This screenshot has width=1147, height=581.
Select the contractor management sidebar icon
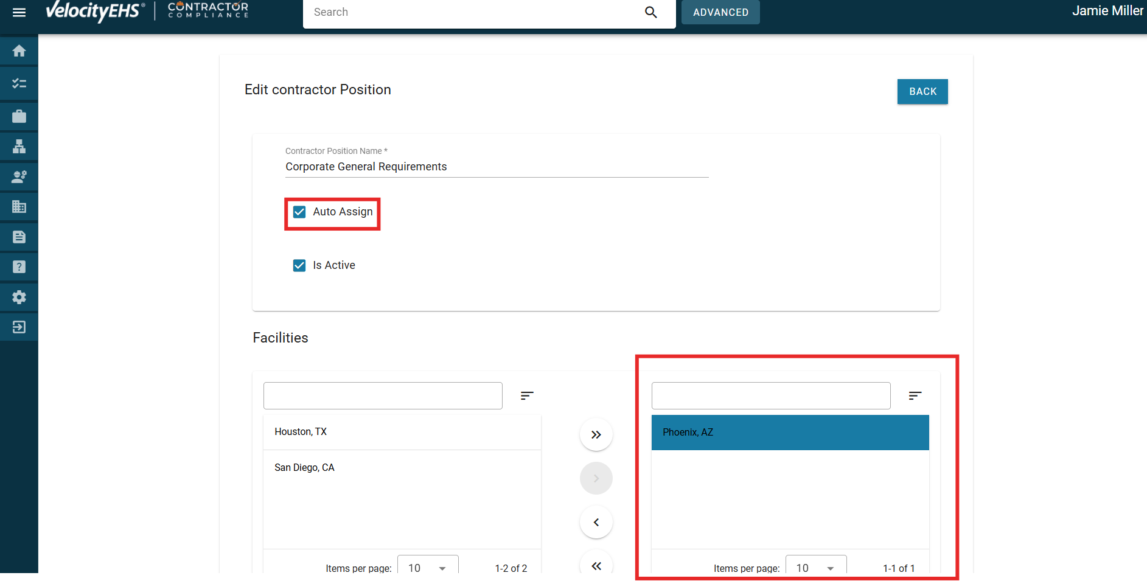pos(19,176)
